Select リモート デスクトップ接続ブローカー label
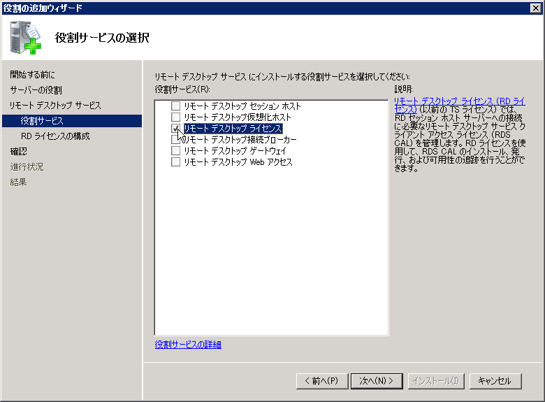Viewport: 545px width, 402px height. [240, 139]
